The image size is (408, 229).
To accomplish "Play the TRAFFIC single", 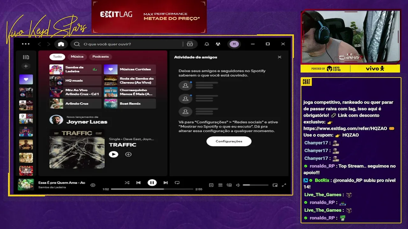I will pos(113,154).
